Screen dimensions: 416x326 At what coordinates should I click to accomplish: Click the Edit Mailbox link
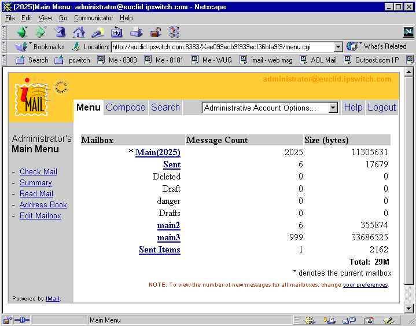[41, 216]
